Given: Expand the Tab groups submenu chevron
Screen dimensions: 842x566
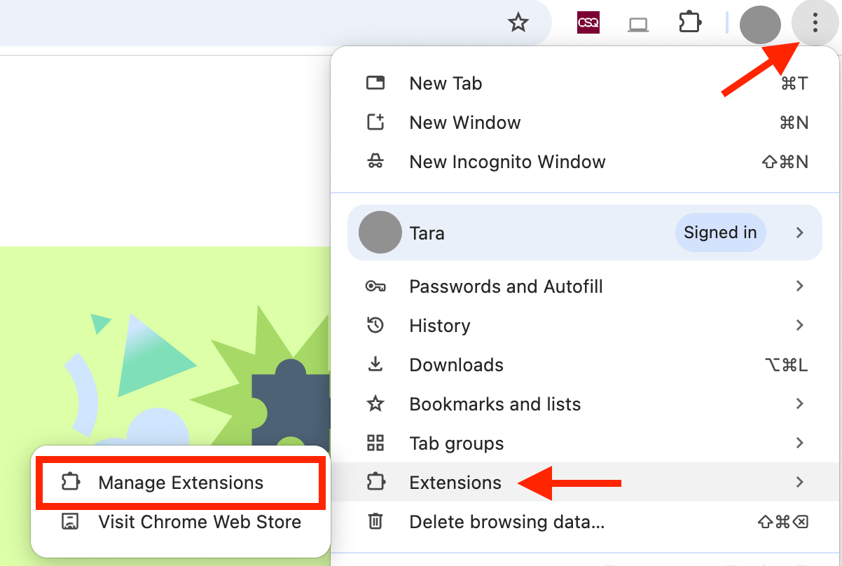Looking at the screenshot, I should pos(799,443).
